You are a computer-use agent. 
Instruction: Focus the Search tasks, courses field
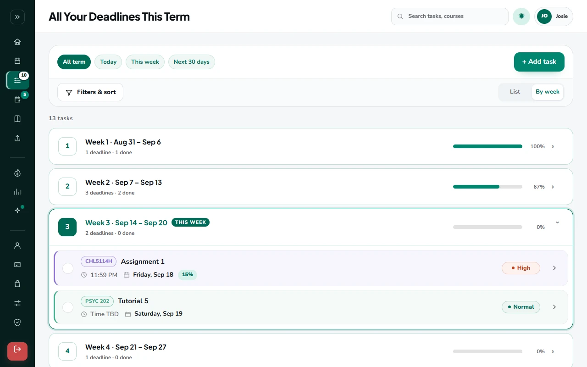pos(450,17)
